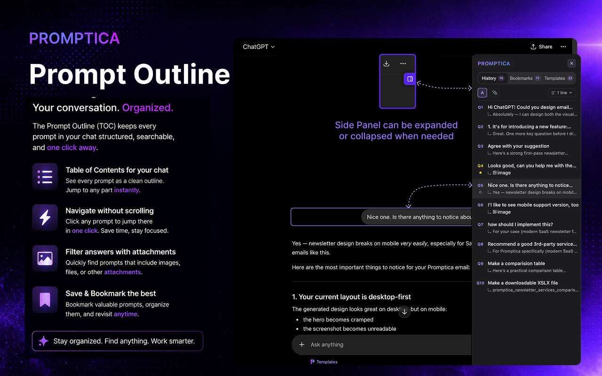The image size is (602, 376).
Task: Open Templates below the message box
Action: click(324, 362)
